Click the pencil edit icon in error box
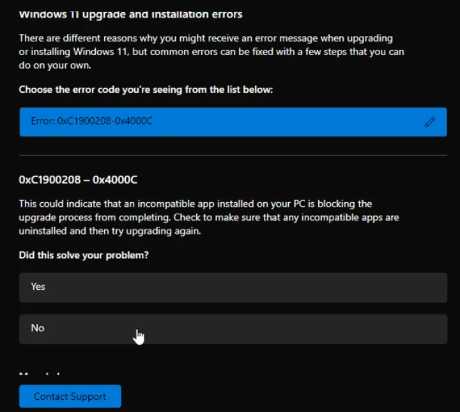 click(430, 122)
